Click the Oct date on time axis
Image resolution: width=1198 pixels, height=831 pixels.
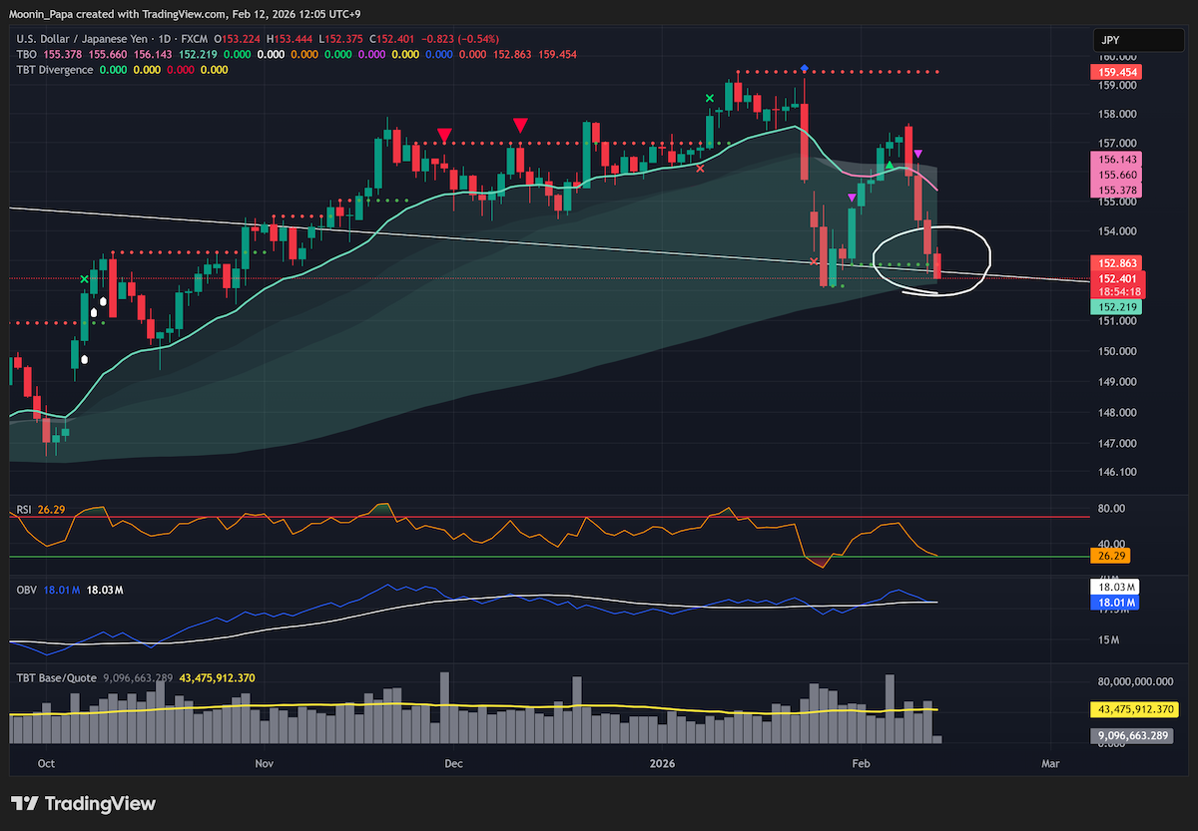[x=44, y=763]
